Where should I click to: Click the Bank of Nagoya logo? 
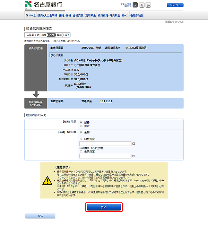click(44, 5)
